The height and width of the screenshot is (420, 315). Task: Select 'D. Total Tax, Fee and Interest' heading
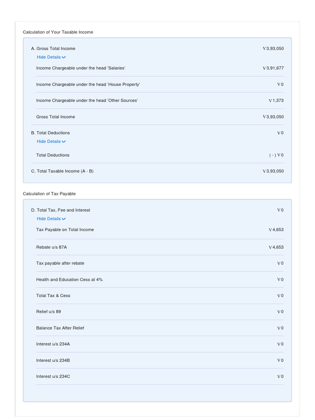61,210
